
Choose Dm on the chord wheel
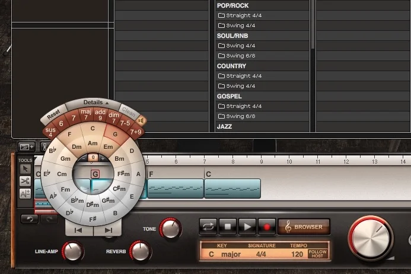tap(77, 147)
